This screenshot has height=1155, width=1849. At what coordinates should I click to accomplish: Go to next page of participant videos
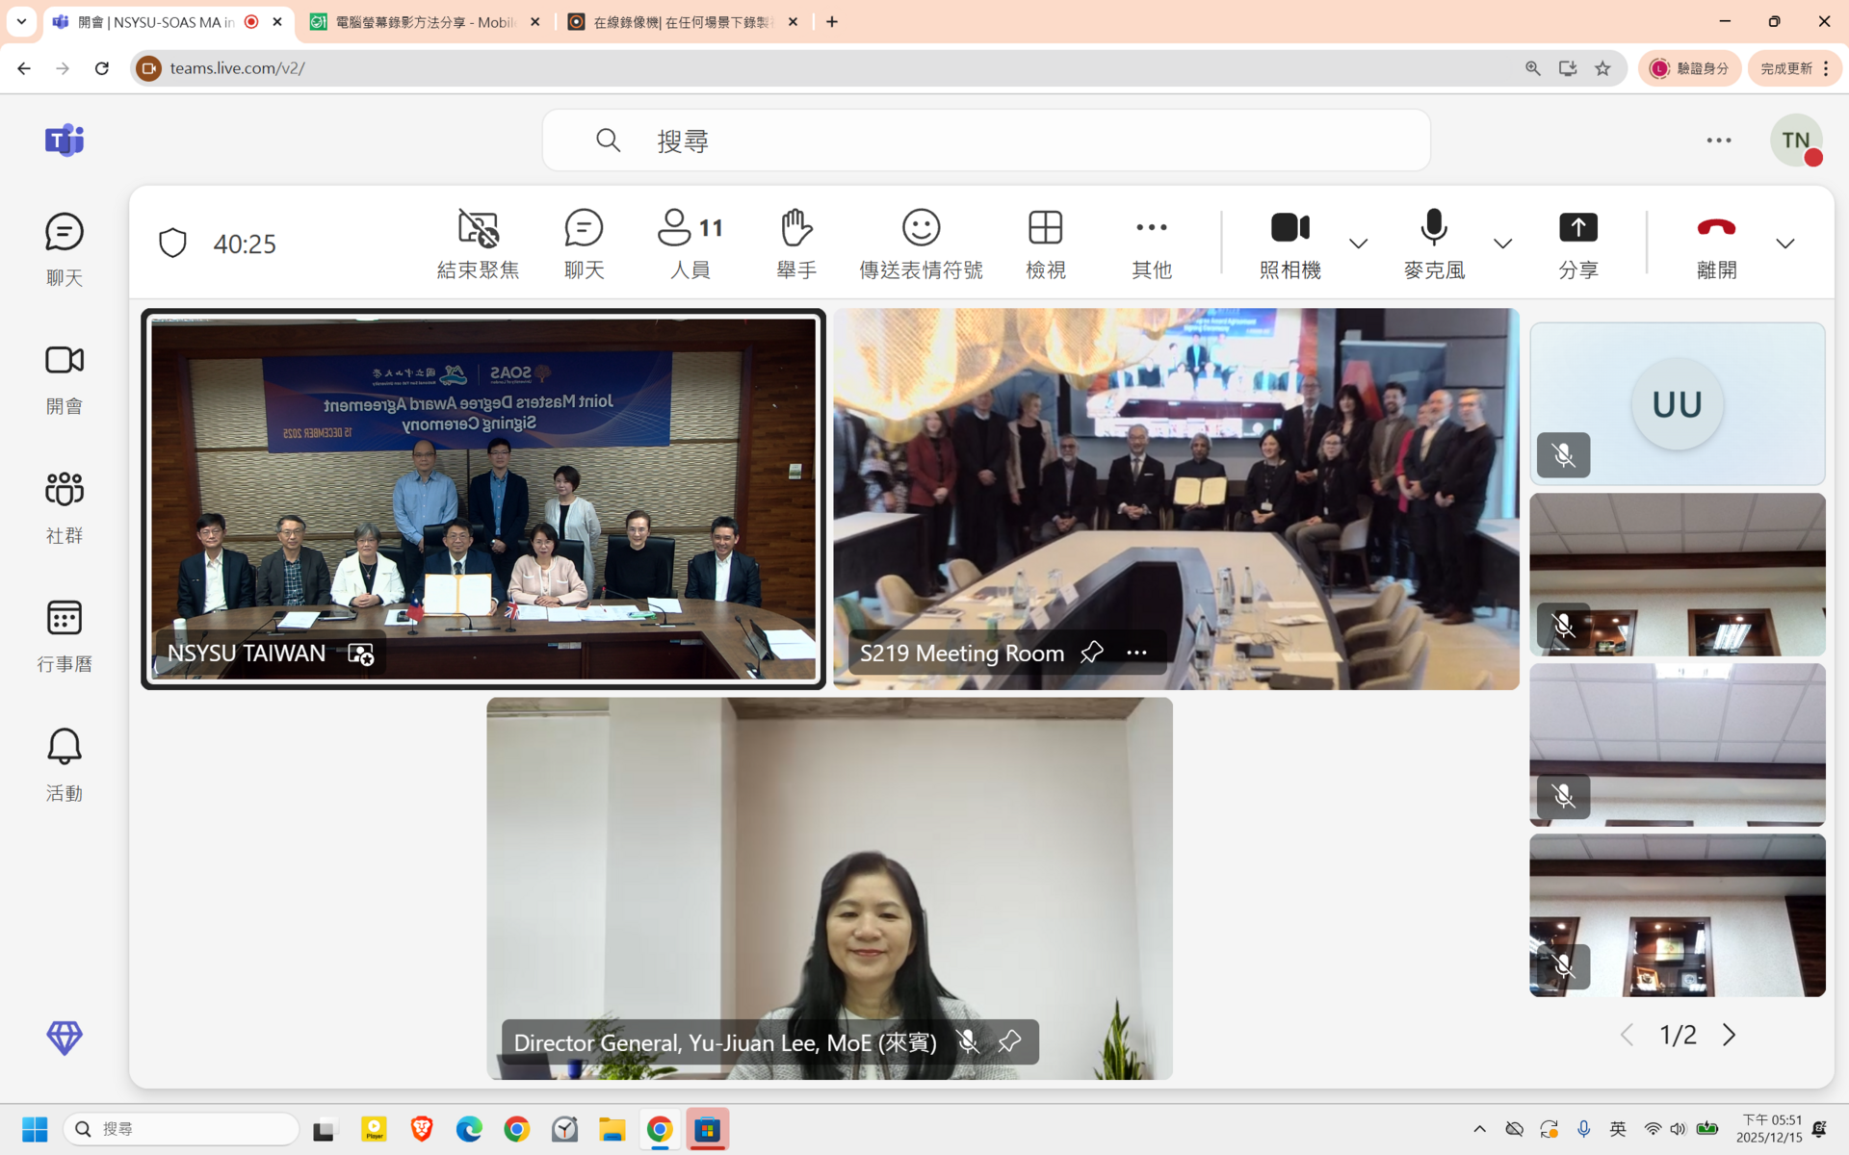point(1730,1034)
